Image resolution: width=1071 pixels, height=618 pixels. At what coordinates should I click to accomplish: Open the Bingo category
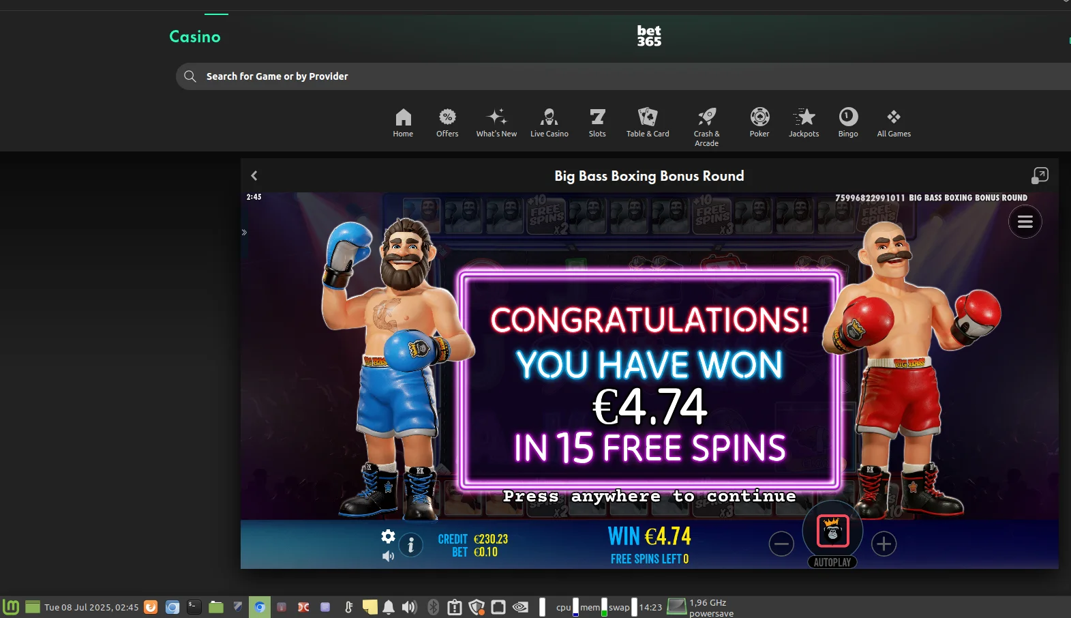[x=848, y=123]
